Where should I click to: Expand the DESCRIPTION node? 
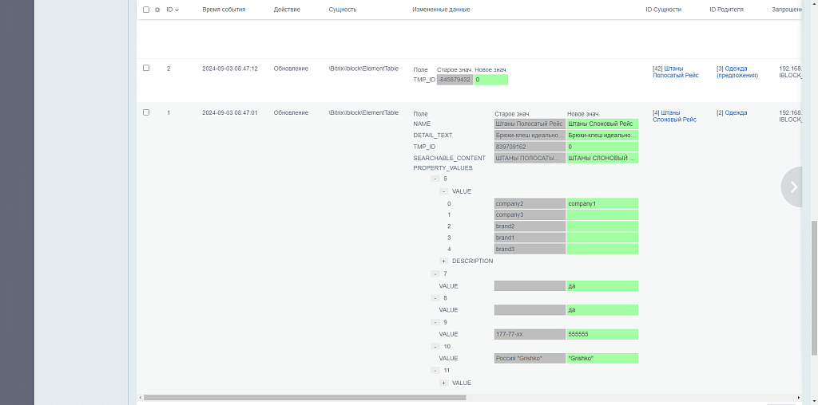coord(443,261)
